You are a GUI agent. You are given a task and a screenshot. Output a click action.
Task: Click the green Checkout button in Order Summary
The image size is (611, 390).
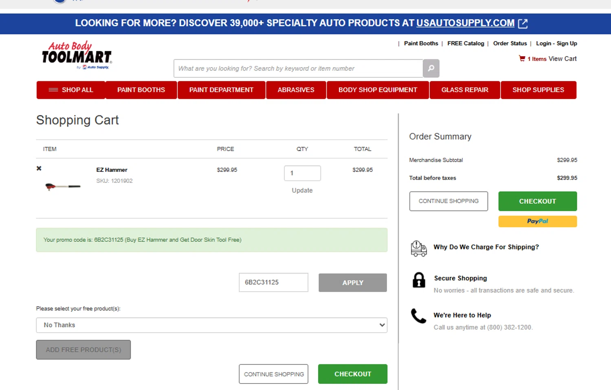(x=538, y=201)
